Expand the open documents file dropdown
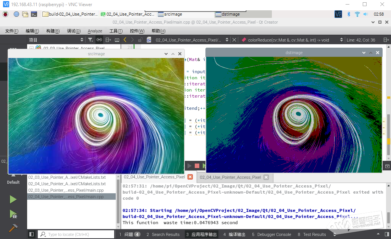 [x=227, y=40]
